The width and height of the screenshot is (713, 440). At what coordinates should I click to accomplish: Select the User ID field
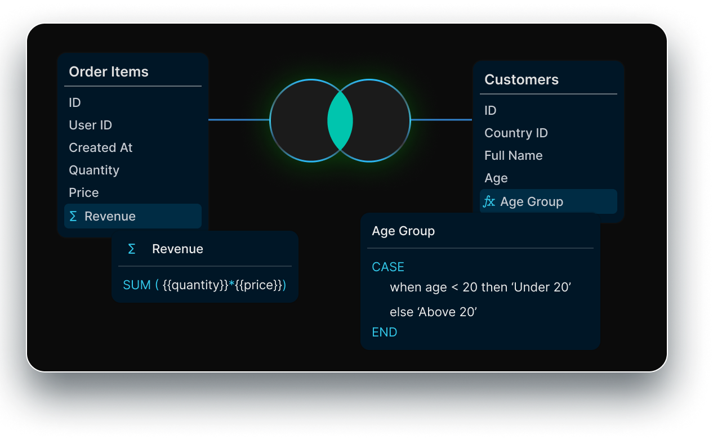coord(90,125)
